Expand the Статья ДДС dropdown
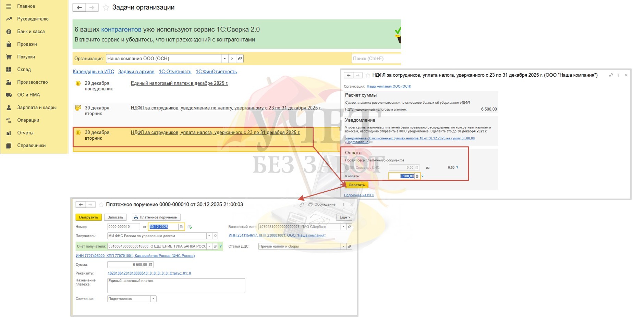The width and height of the screenshot is (633, 317). point(343,246)
